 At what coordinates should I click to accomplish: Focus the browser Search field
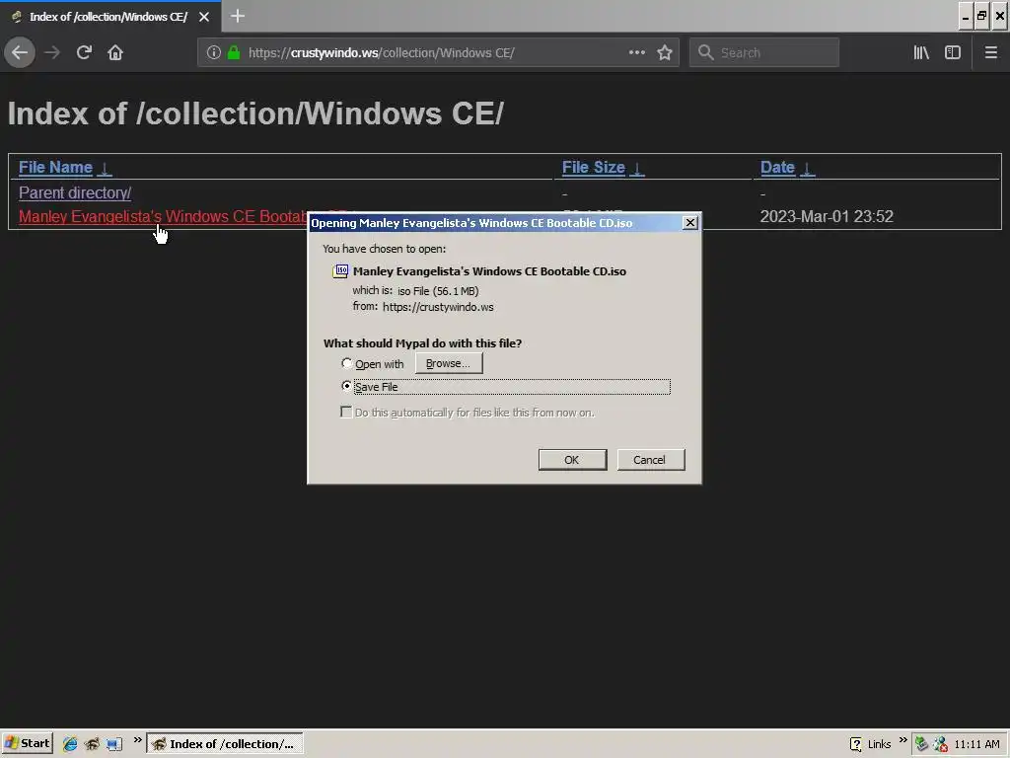764,52
